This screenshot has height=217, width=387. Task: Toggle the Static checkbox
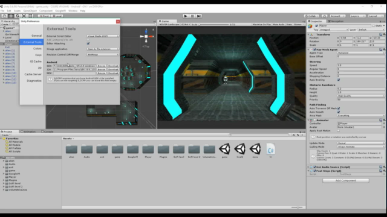(x=374, y=26)
